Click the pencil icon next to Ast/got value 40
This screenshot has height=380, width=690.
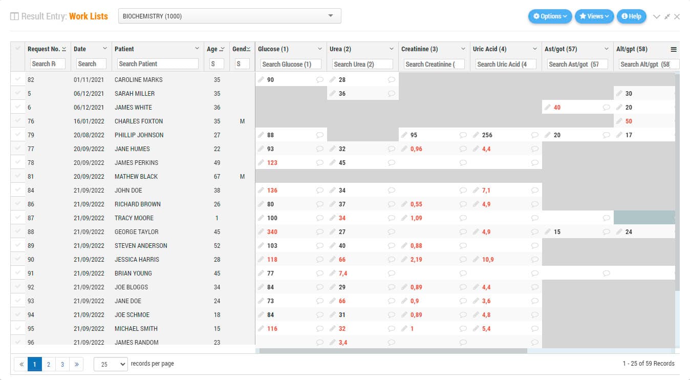[548, 108]
